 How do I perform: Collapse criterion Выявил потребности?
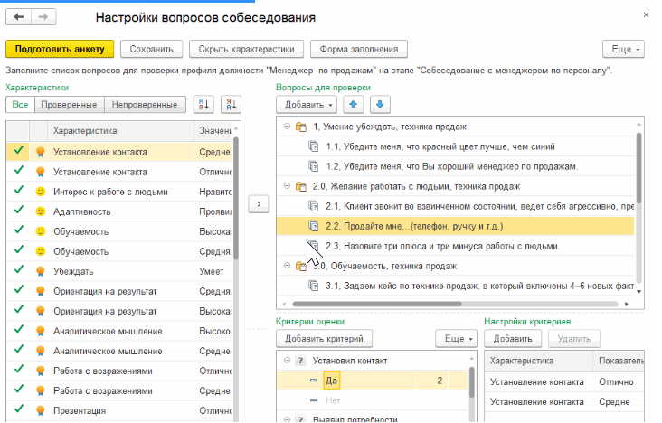pyautogui.click(x=287, y=419)
